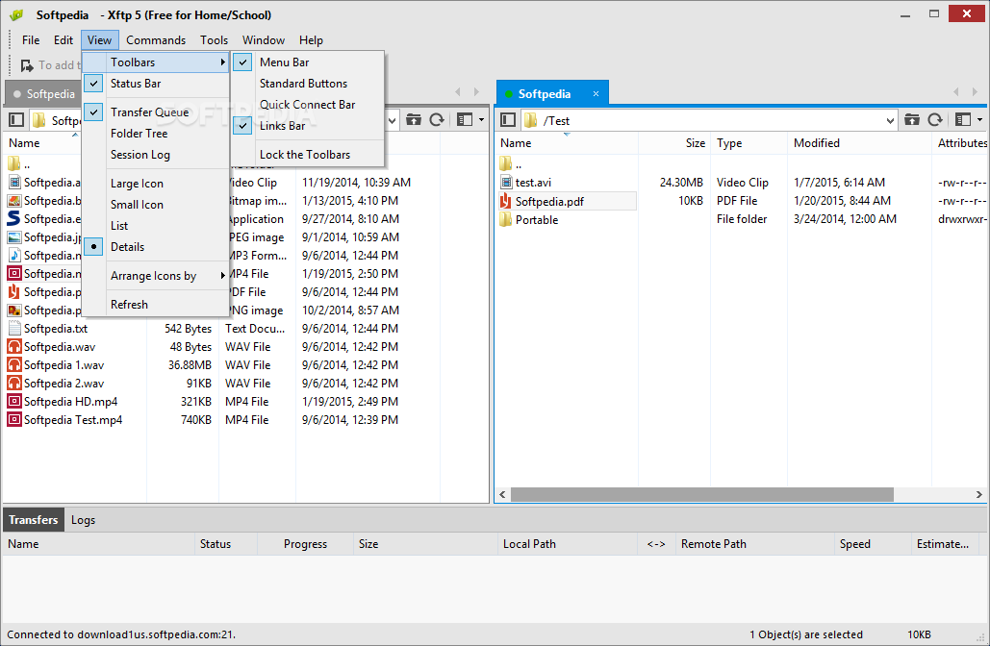Sort transfers by Remote Path column
Viewport: 990px width, 646px height.
tap(755, 544)
